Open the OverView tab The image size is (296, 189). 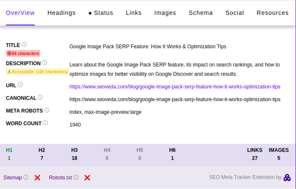coord(20,13)
